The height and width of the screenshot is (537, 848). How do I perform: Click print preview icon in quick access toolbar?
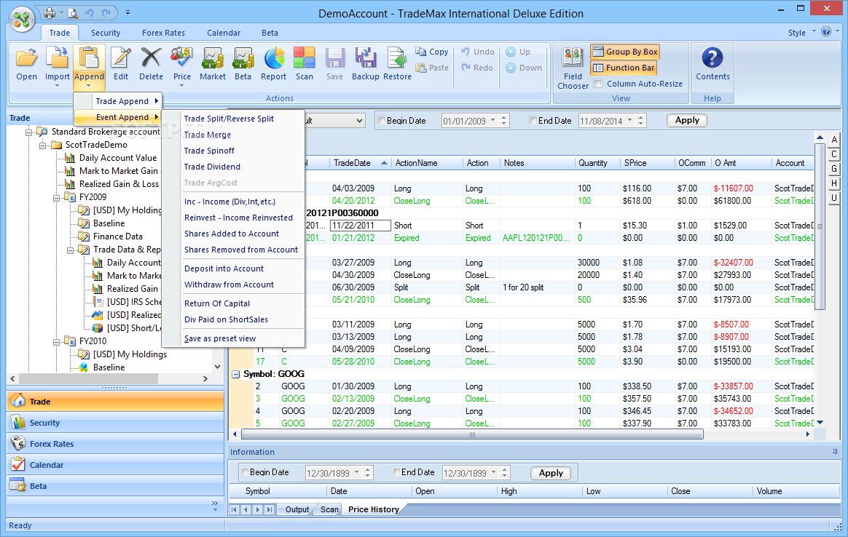pyautogui.click(x=73, y=12)
